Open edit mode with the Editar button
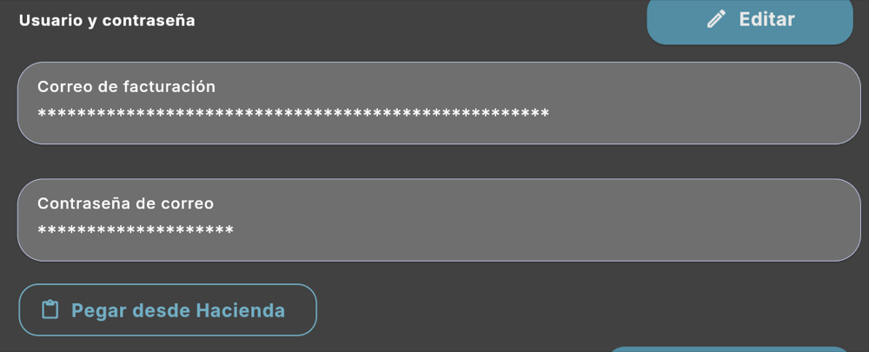This screenshot has width=869, height=352. (750, 21)
